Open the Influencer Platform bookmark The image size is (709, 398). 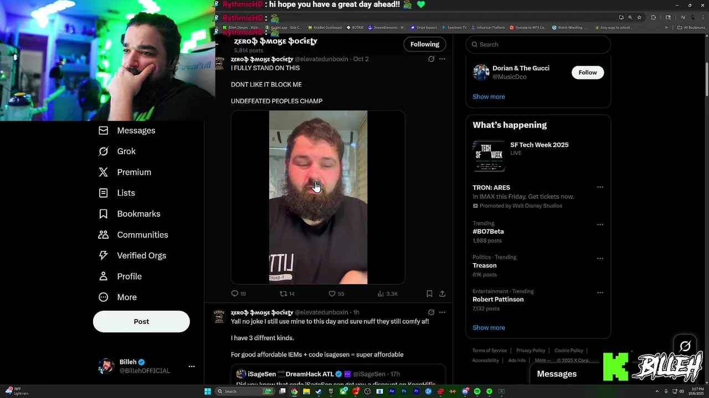(x=488, y=28)
